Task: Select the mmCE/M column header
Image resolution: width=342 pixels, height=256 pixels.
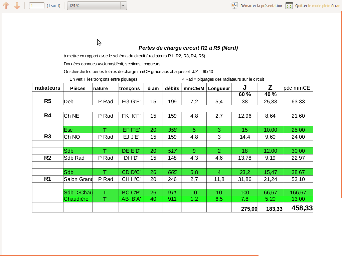Action: click(194, 88)
